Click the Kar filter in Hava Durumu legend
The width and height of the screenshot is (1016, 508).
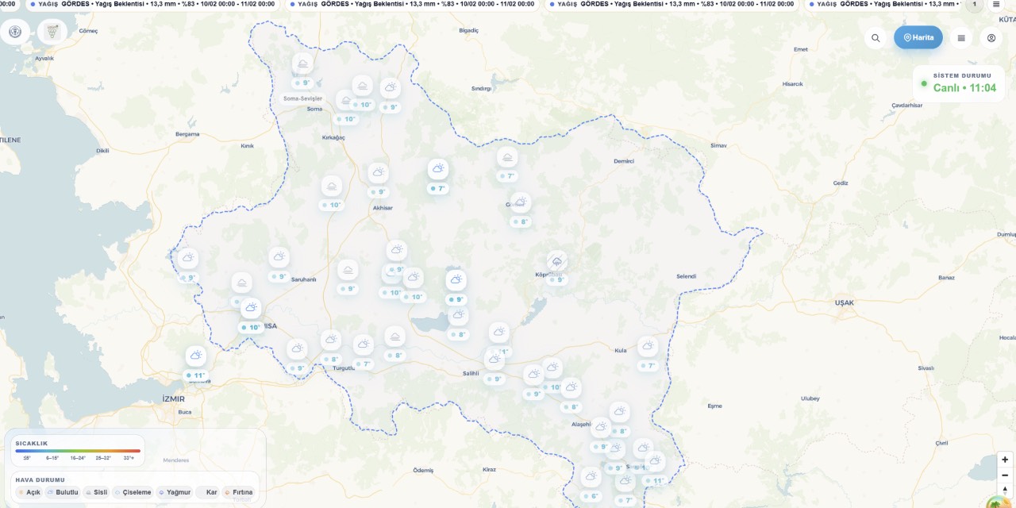(x=210, y=492)
